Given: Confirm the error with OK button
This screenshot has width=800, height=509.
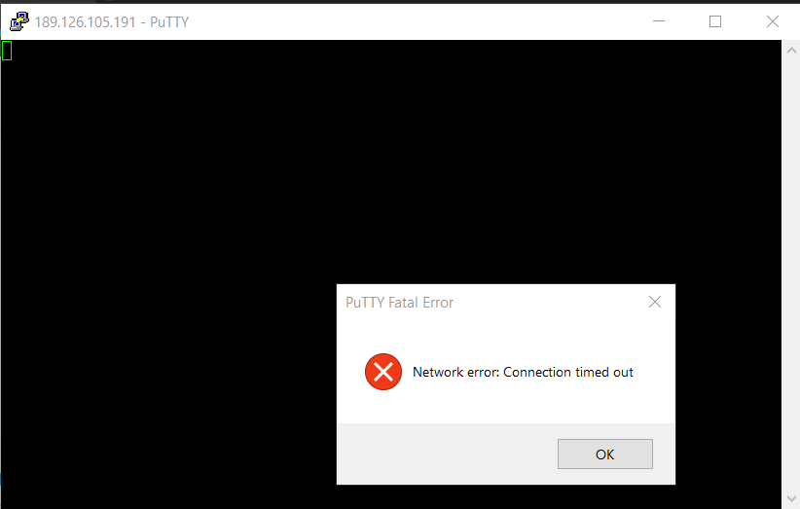Looking at the screenshot, I should [605, 454].
